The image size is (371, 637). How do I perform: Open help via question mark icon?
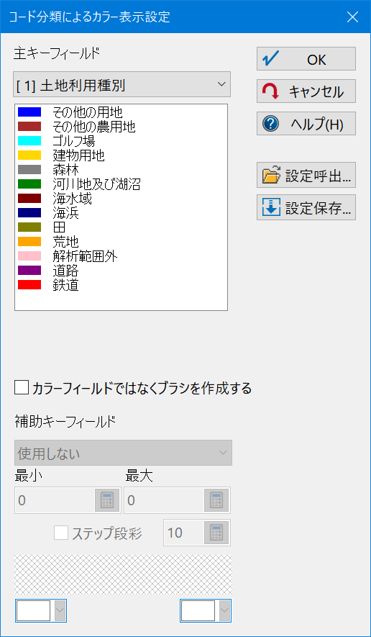[271, 124]
